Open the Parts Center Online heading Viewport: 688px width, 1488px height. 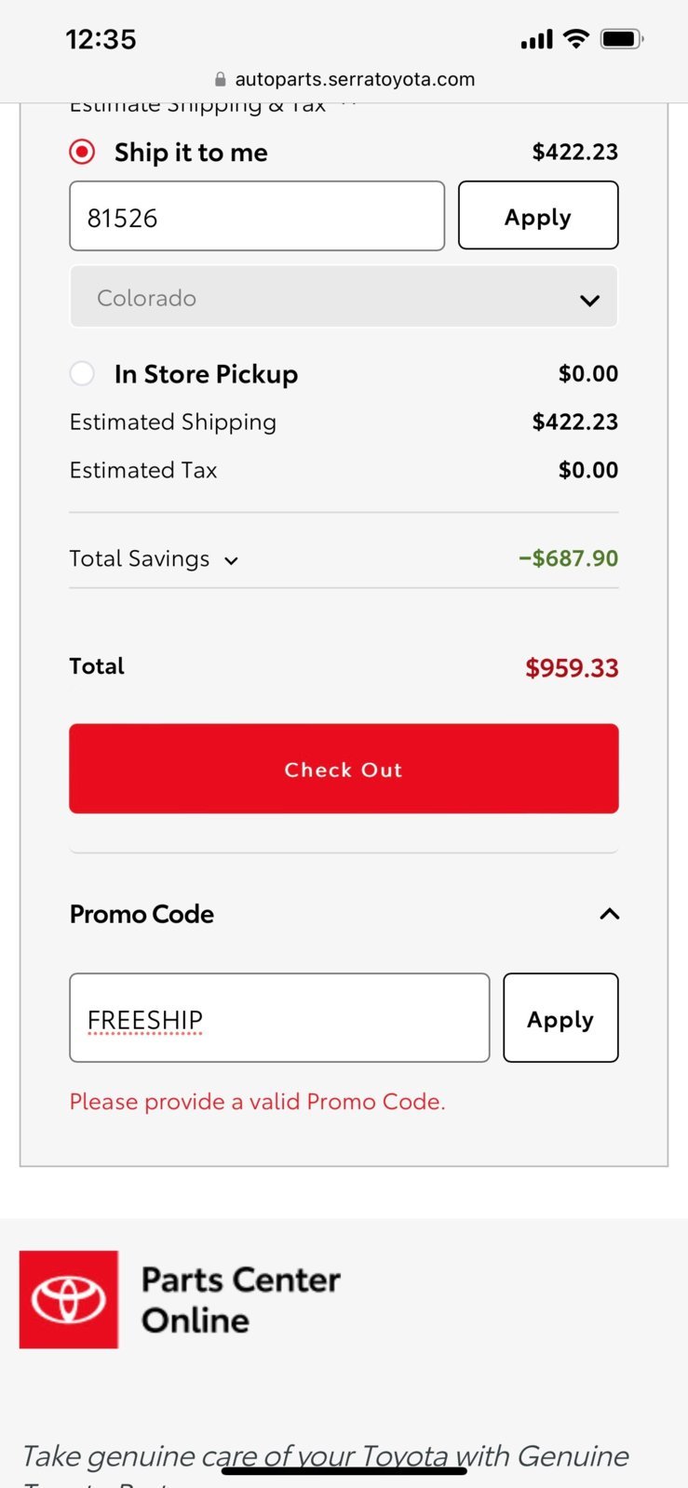coord(241,1300)
